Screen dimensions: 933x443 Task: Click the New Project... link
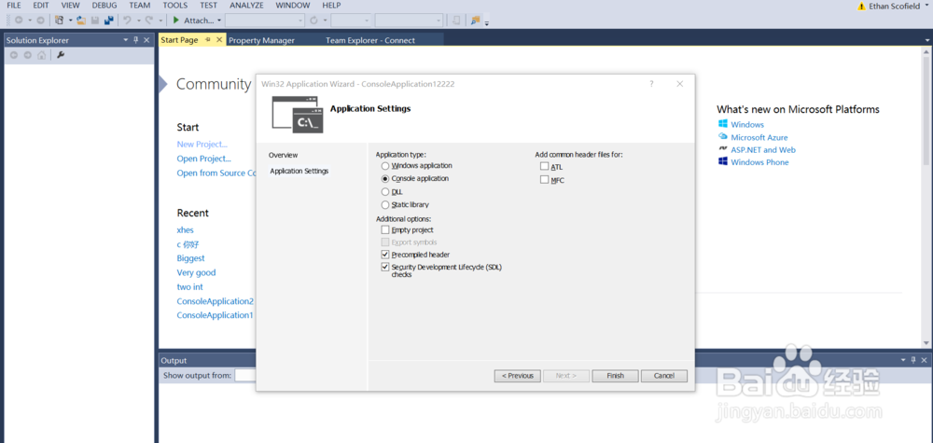point(202,145)
